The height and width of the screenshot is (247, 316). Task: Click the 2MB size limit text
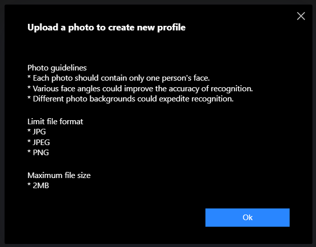click(x=41, y=186)
